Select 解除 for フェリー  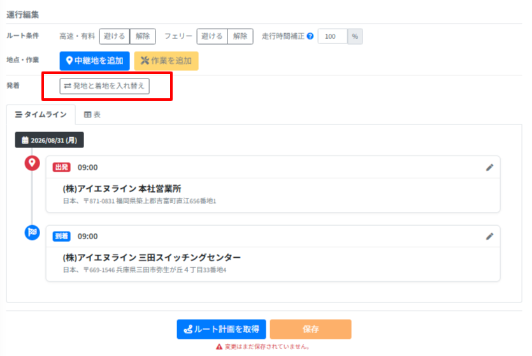click(240, 36)
